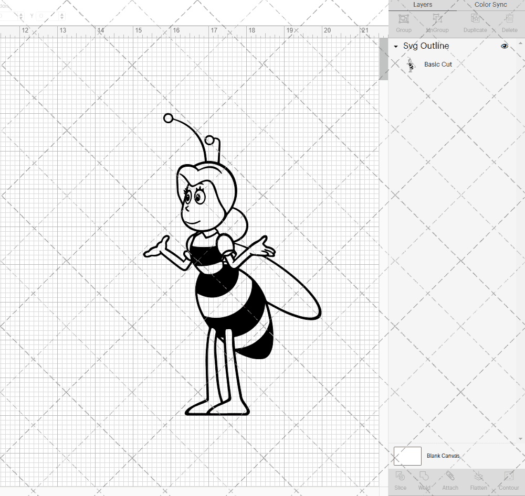This screenshot has width=525, height=496.
Task: Collapse the Svg Outline group
Action: tap(395, 46)
